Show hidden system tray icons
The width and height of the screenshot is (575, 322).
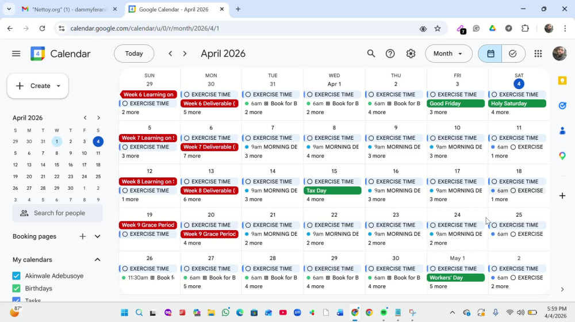(452, 312)
